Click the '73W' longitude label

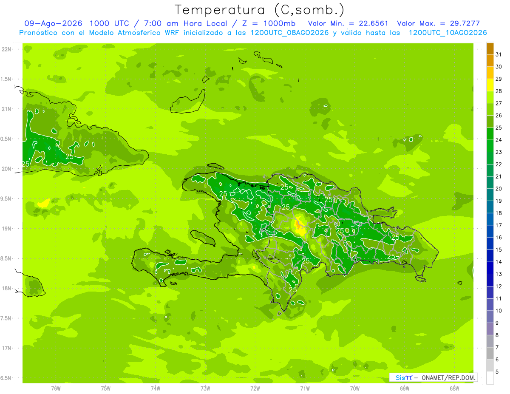205,388
